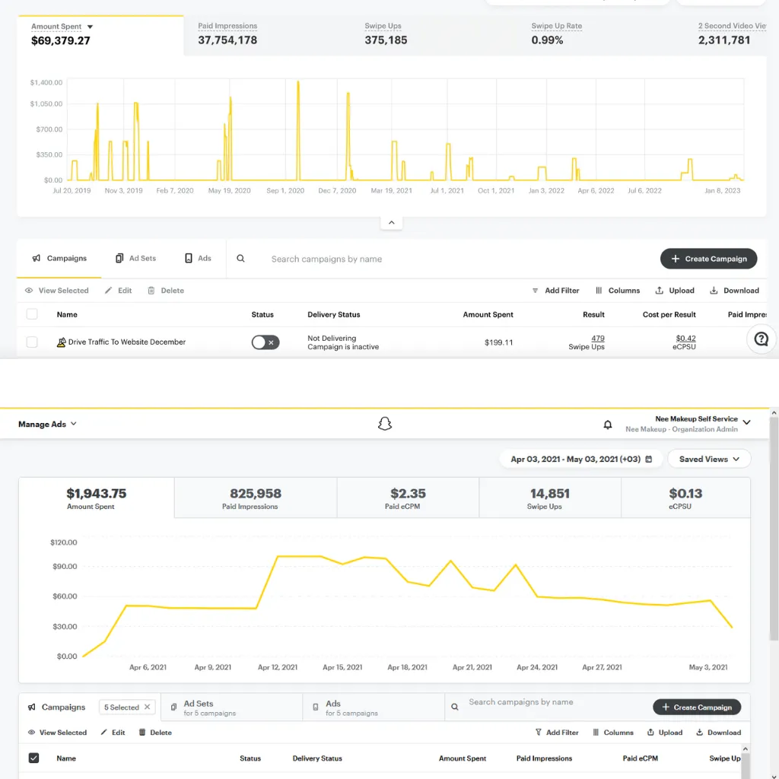Click the calendar icon in date range
The width and height of the screenshot is (779, 779).
pos(648,459)
